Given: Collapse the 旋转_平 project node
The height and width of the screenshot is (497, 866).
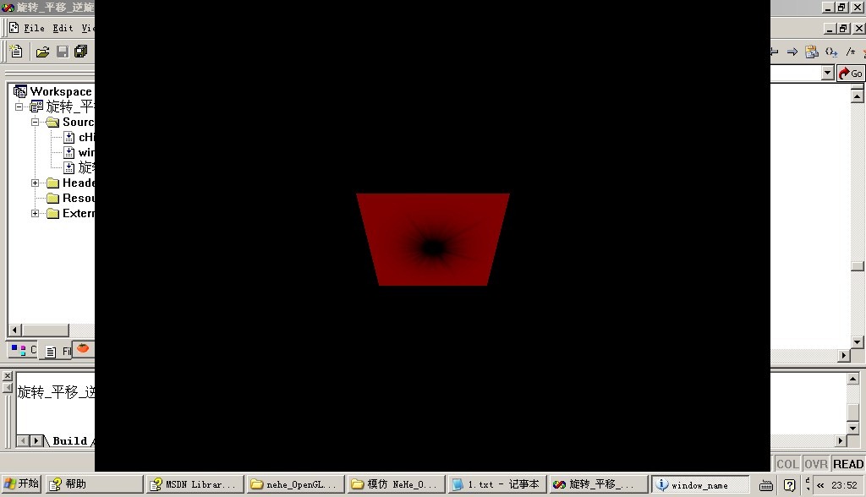Looking at the screenshot, I should coord(19,106).
